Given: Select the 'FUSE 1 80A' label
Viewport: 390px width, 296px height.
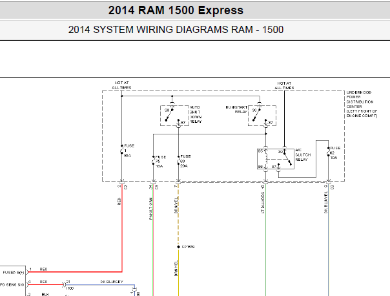Looking at the screenshot, I should pyautogui.click(x=129, y=151).
